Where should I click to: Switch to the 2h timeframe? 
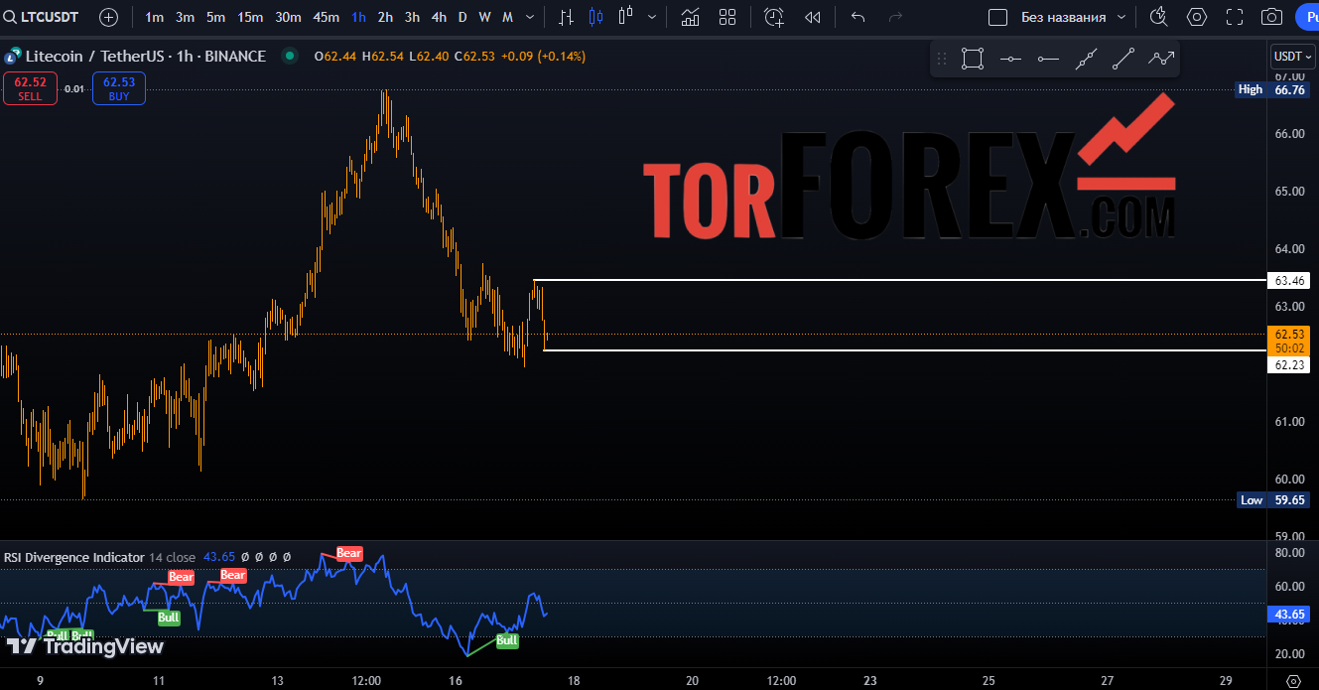(x=385, y=17)
